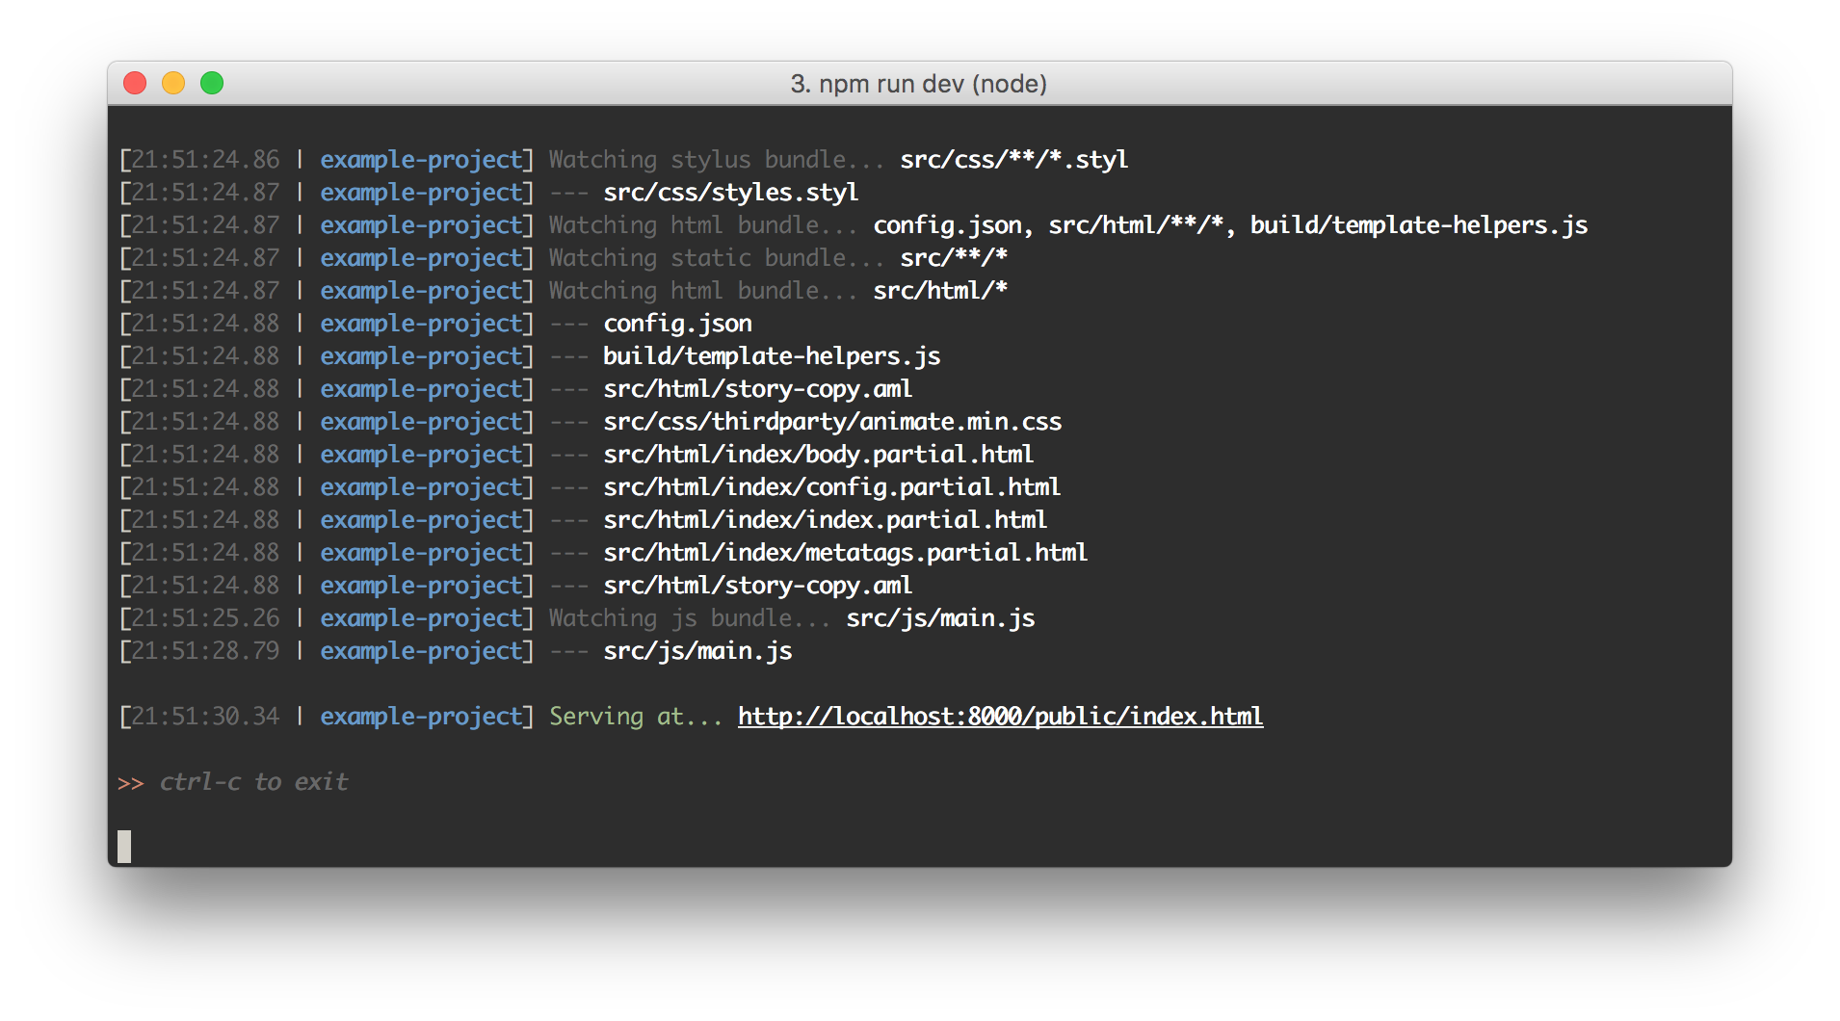
Task: Close the terminal window with red button
Action: coord(135,84)
